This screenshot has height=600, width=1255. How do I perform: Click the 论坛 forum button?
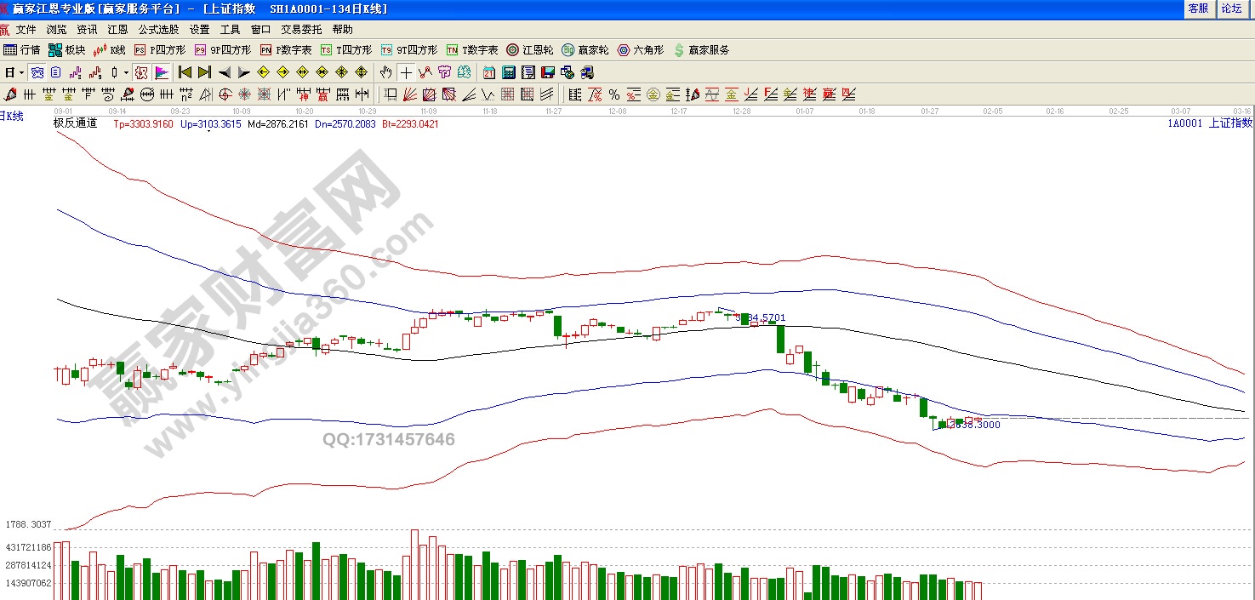(1231, 9)
